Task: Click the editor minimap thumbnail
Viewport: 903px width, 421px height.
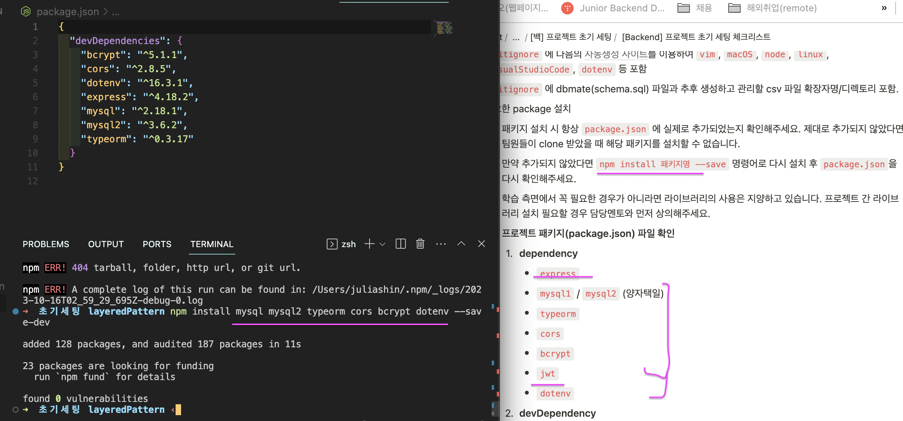Action: click(444, 28)
